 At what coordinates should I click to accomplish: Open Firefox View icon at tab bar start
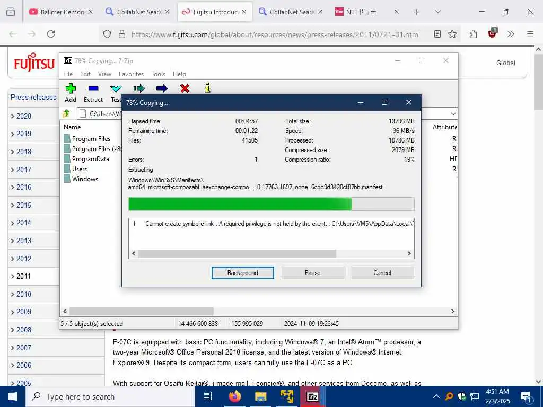click(x=11, y=12)
